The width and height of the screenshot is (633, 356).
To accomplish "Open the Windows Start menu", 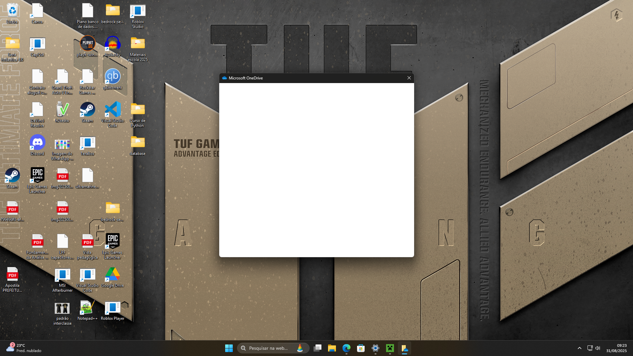I will (x=229, y=348).
